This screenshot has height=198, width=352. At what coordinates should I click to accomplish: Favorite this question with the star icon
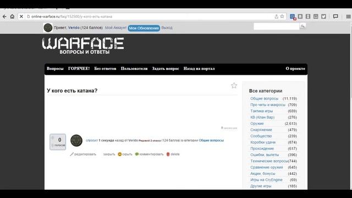click(234, 85)
